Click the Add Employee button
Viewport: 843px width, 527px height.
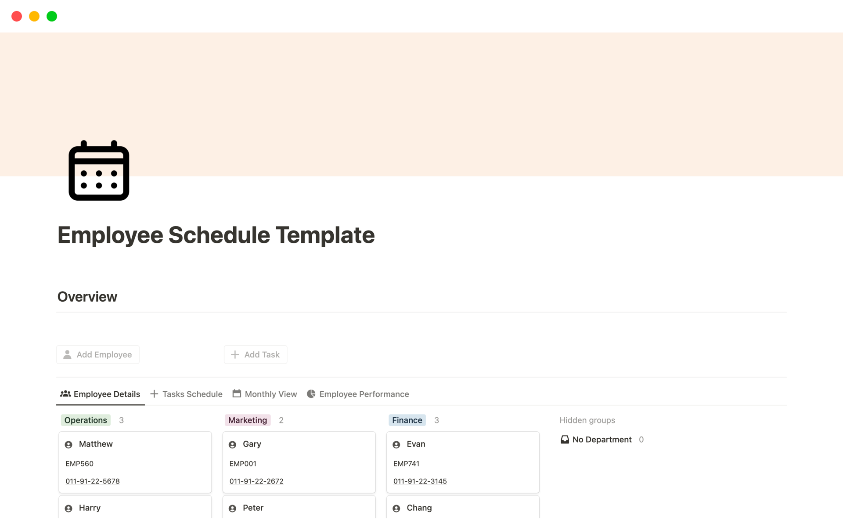coord(98,354)
